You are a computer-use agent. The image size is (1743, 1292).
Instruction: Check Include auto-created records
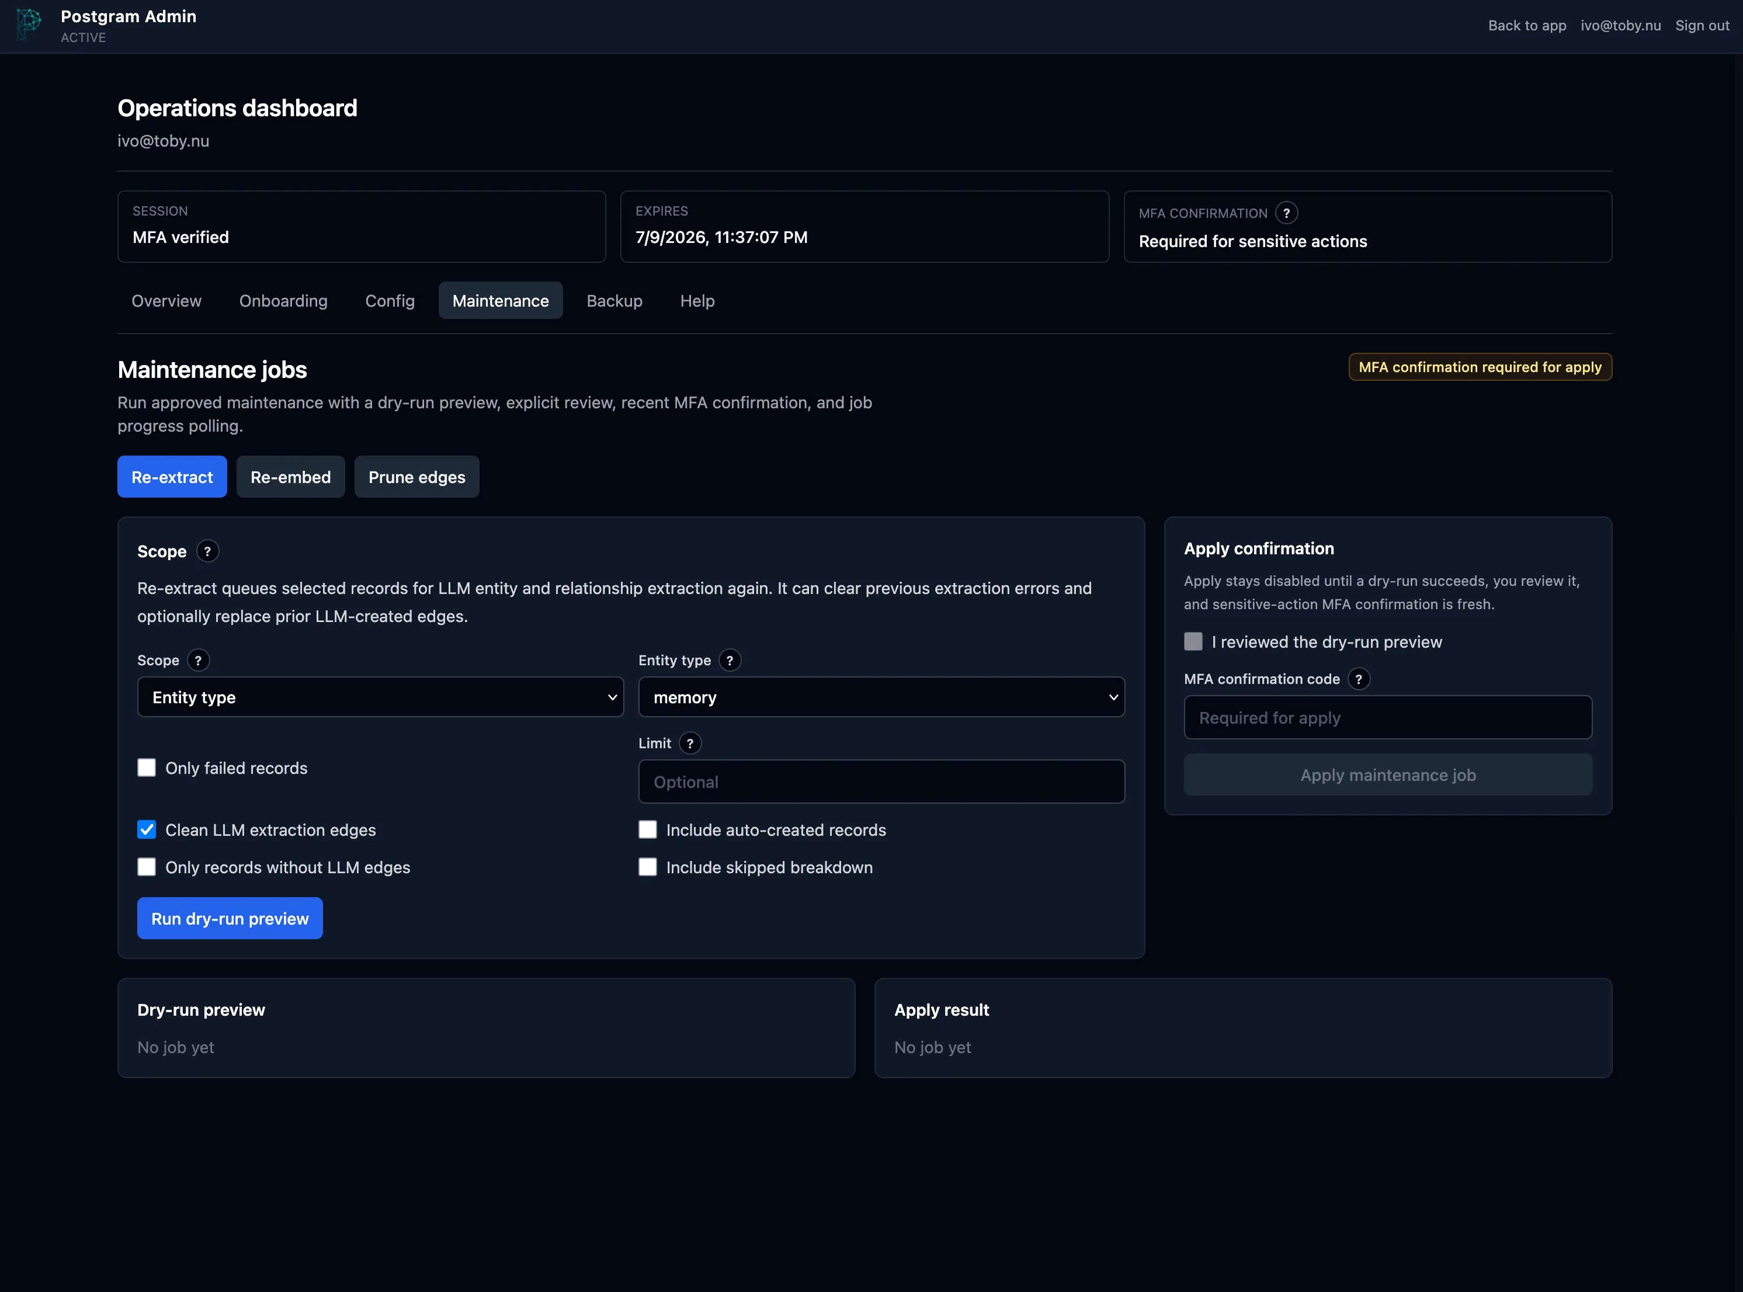647,830
